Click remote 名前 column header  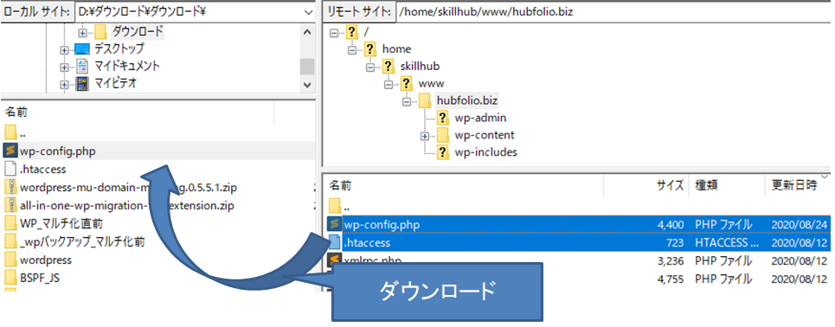click(x=463, y=185)
